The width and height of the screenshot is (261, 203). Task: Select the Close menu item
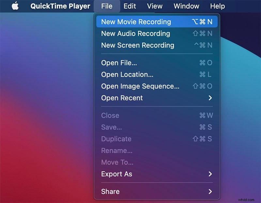pyautogui.click(x=110, y=115)
